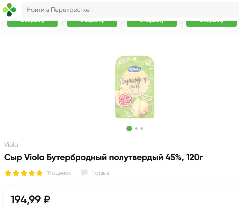Open the '1 отзыв' reviews link
This screenshot has width=239, height=207.
pyautogui.click(x=101, y=173)
